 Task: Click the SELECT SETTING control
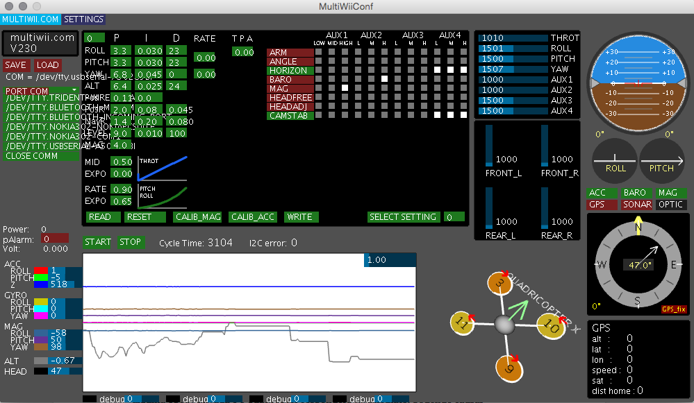[403, 217]
